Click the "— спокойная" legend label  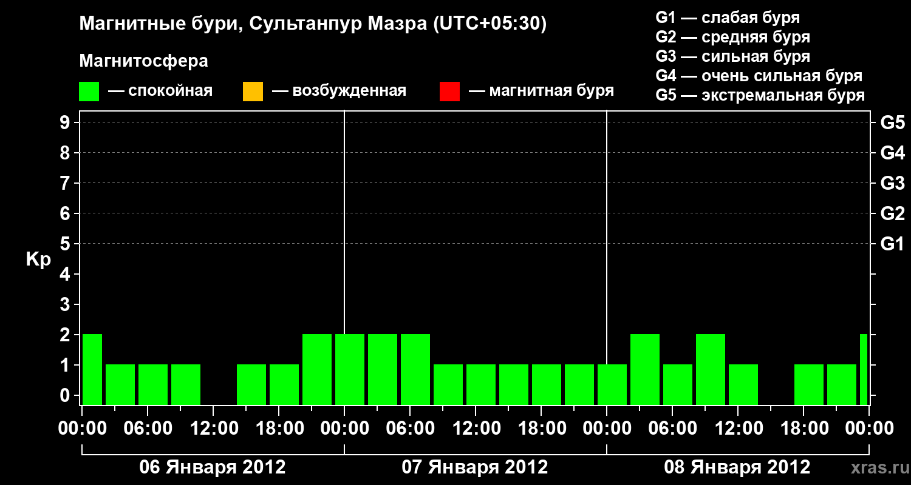[160, 92]
